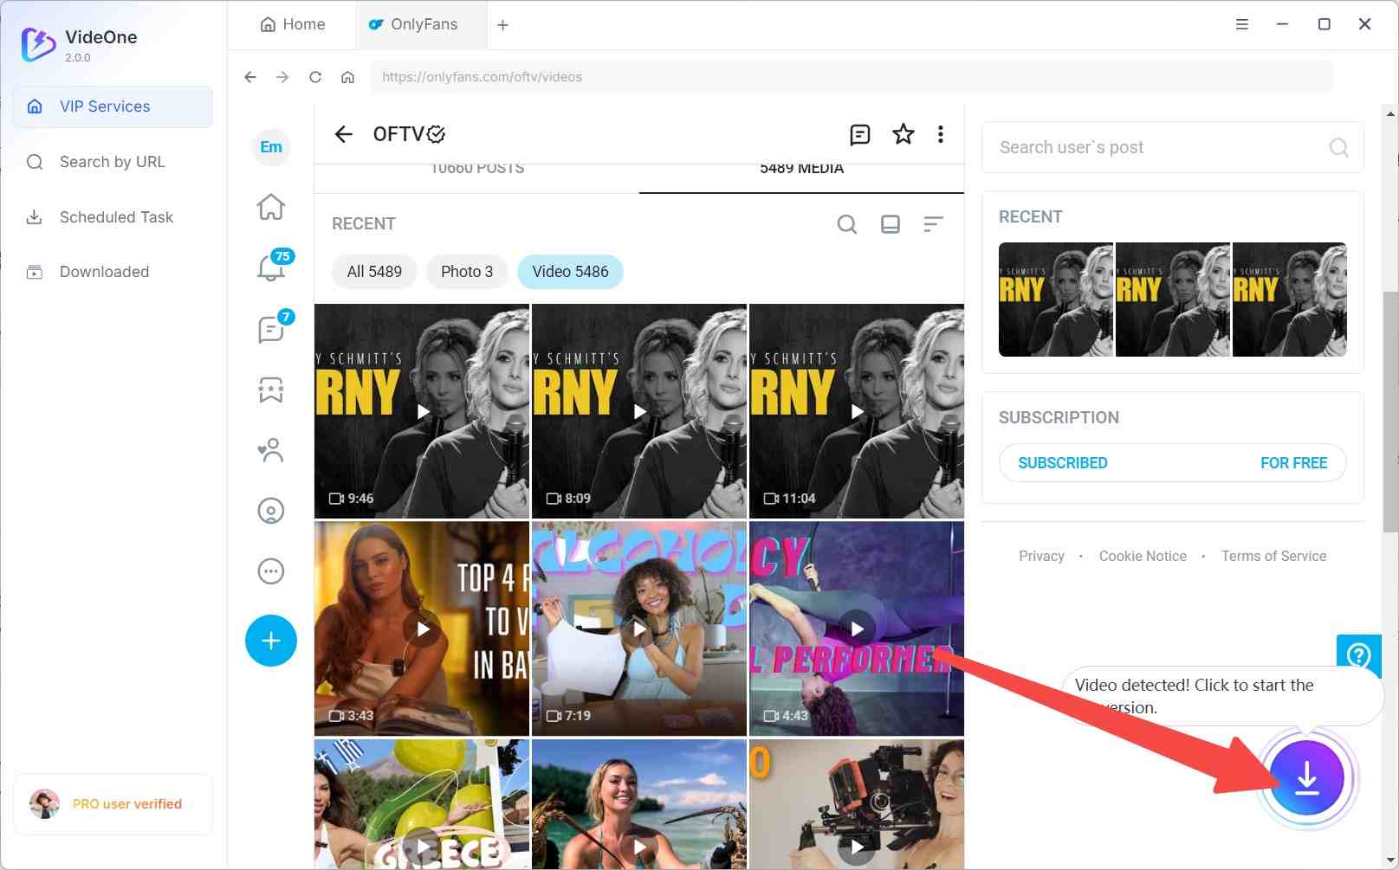Open the first recent thumbnail in right panel

(x=1056, y=300)
